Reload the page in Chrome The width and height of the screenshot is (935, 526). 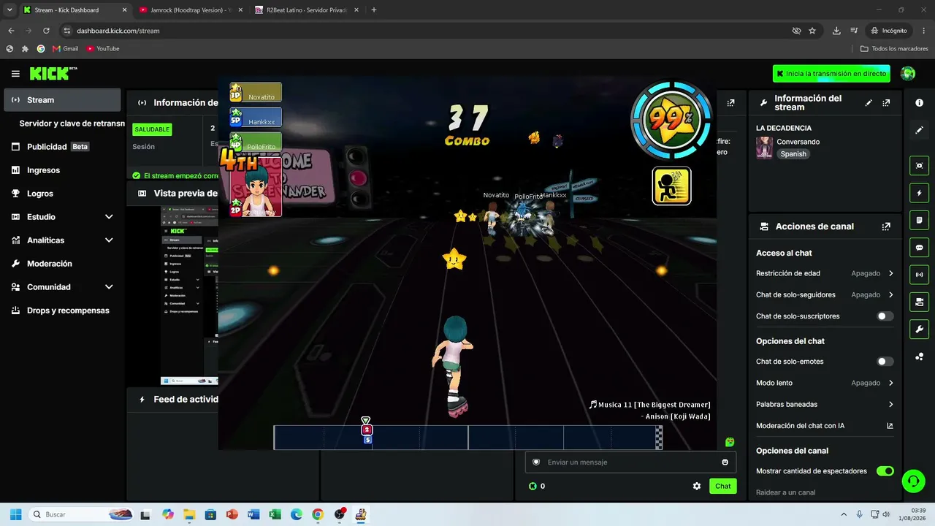coord(46,31)
